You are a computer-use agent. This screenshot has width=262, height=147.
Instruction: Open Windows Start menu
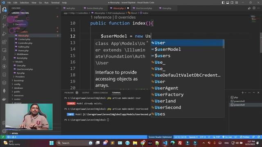[52, 143]
